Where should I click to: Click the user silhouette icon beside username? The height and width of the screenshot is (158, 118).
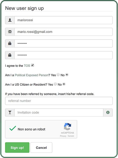click(x=10, y=20)
